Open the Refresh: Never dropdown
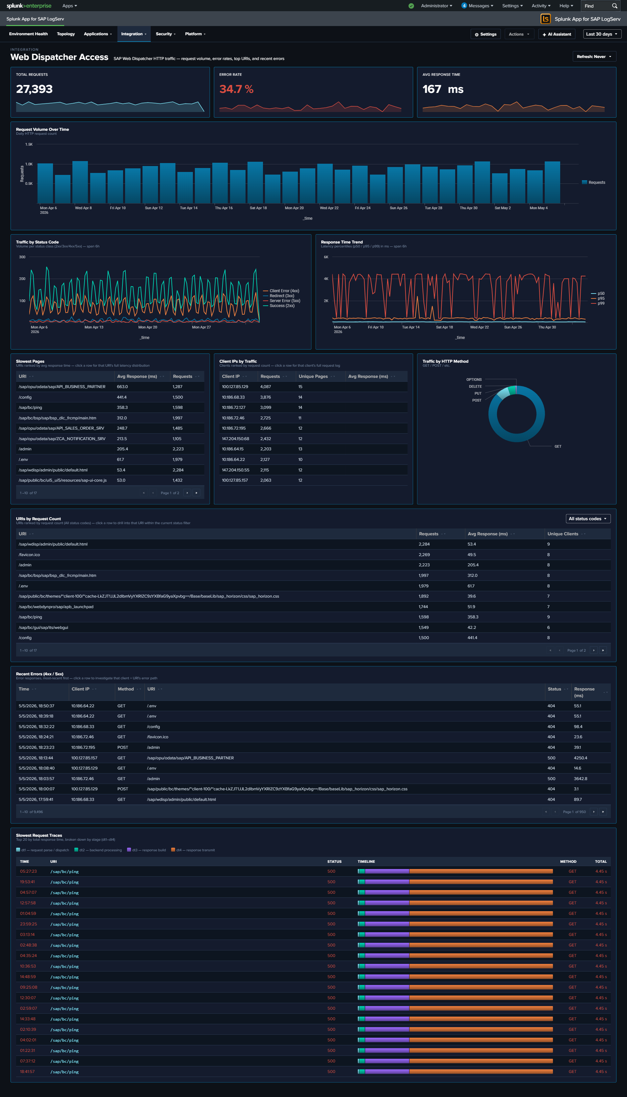Image resolution: width=627 pixels, height=1097 pixels. (594, 56)
